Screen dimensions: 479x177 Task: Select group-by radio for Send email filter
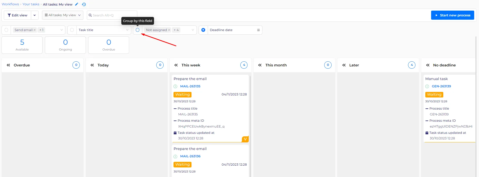[6, 30]
